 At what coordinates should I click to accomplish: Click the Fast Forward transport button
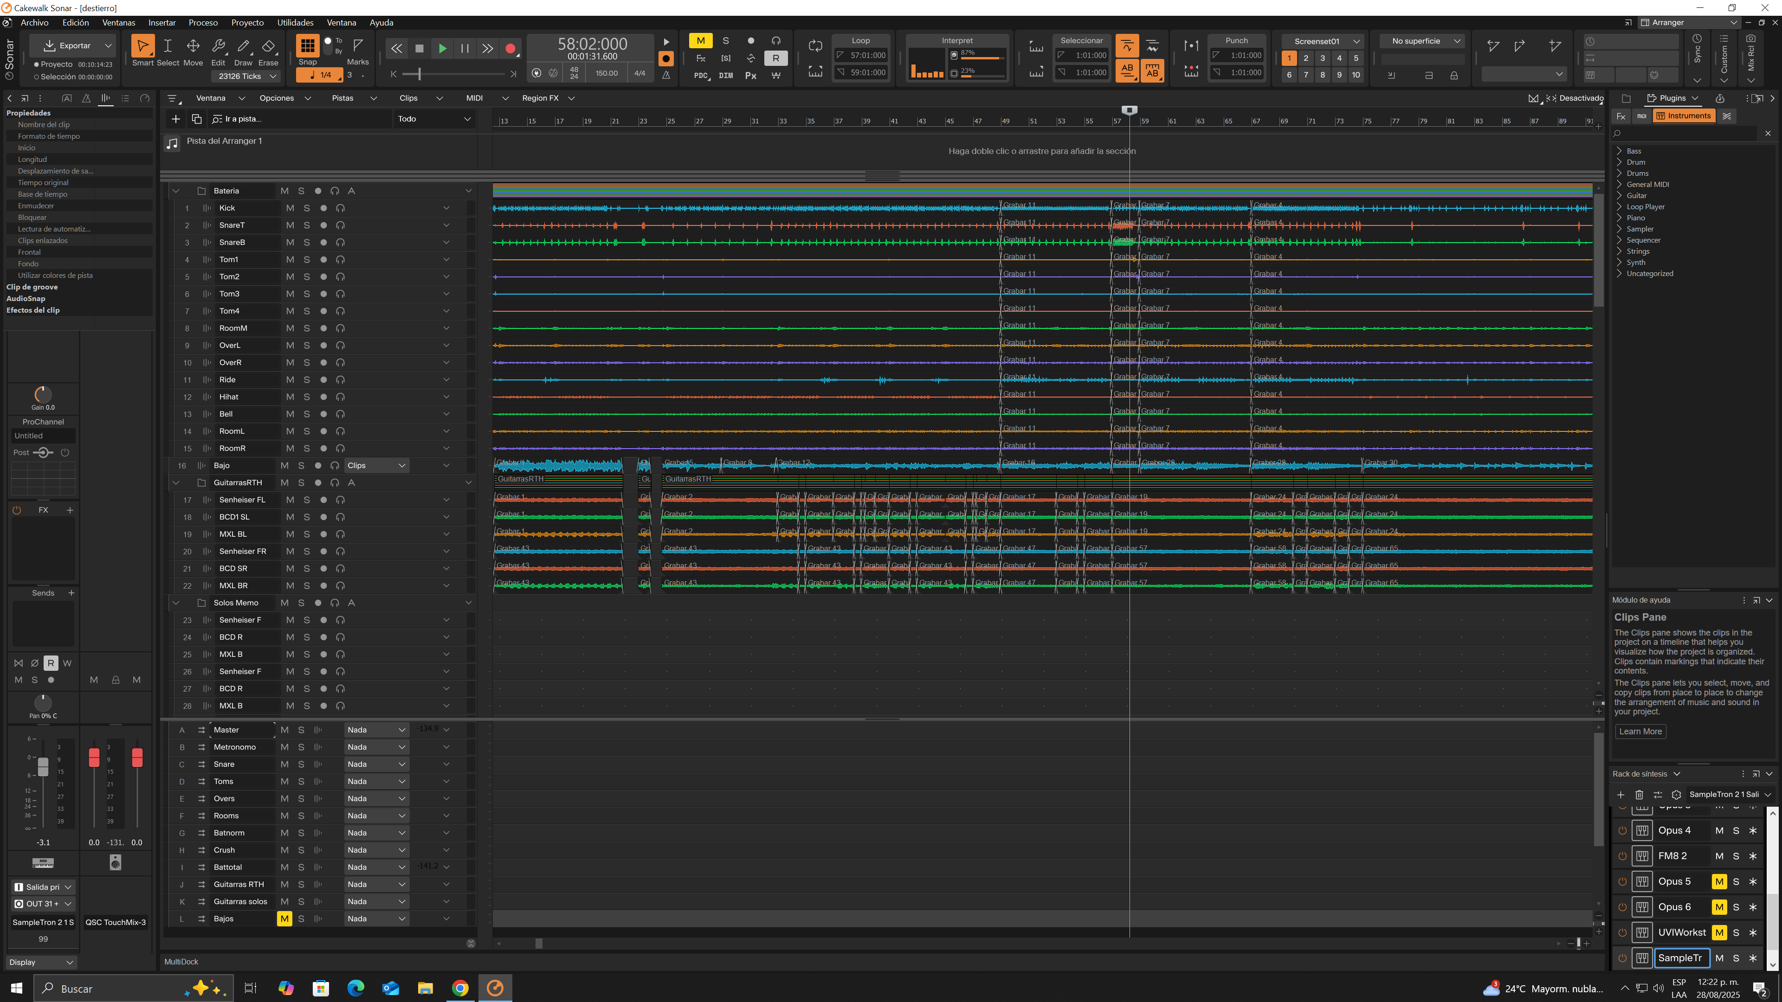[488, 48]
